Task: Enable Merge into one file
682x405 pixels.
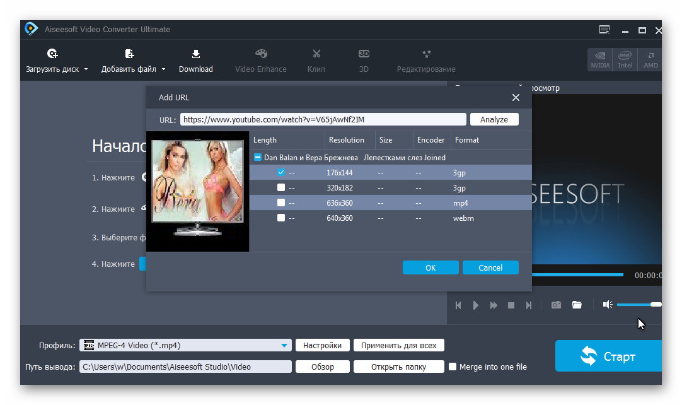Action: pos(452,367)
